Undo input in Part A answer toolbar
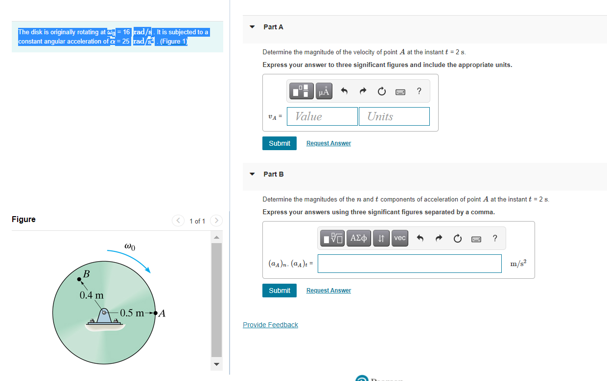The image size is (607, 381). tap(344, 91)
